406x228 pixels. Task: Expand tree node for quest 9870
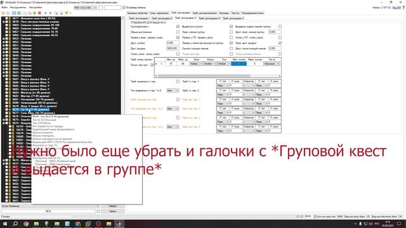point(4,22)
